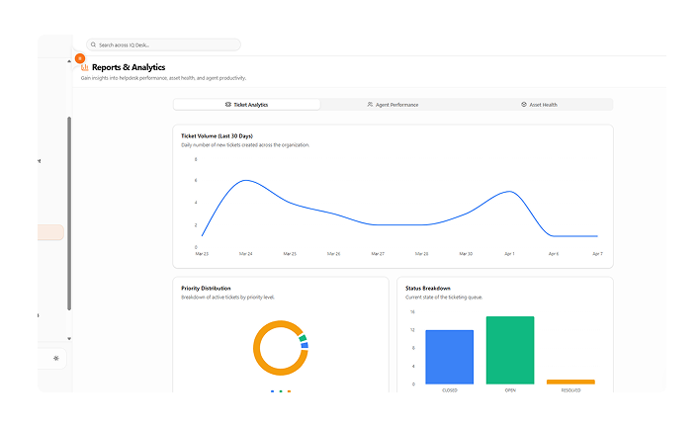
Task: Click the icon in the Asset Health tab
Action: 524,104
